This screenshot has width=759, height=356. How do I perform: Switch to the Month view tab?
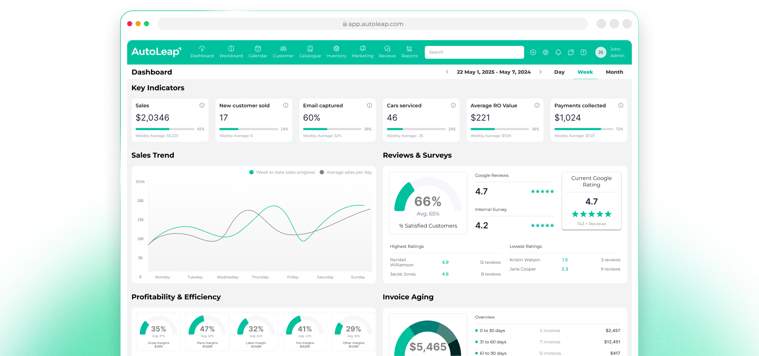tap(614, 72)
